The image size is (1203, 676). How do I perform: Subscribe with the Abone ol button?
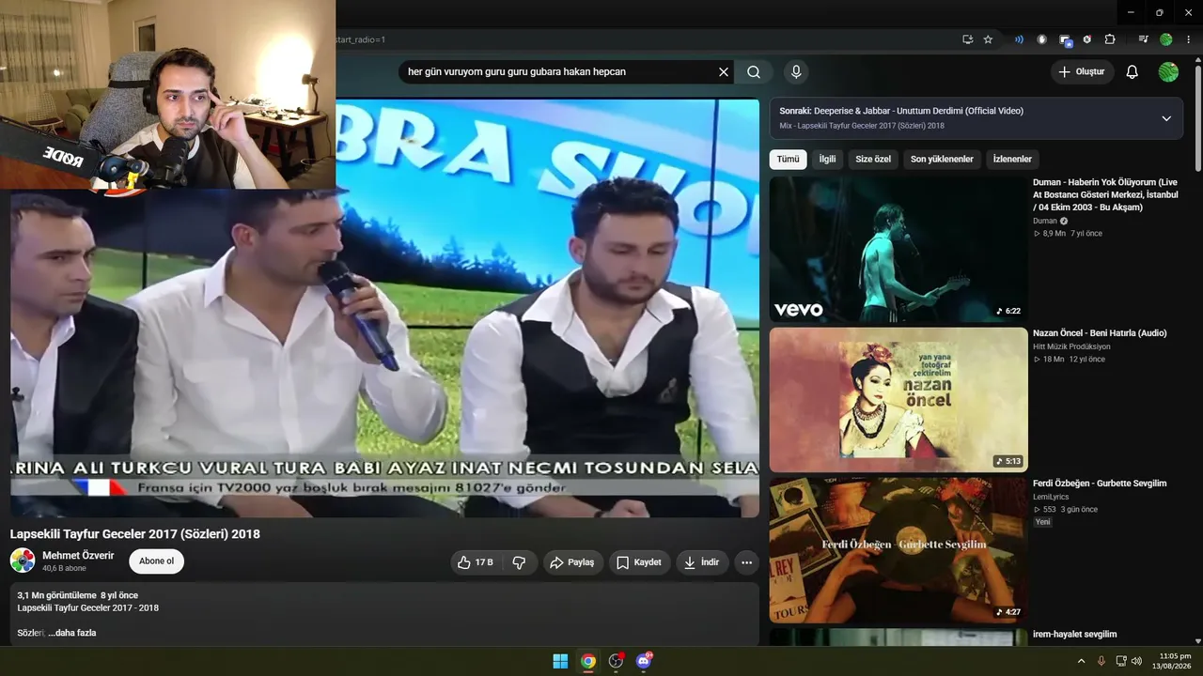point(156,561)
